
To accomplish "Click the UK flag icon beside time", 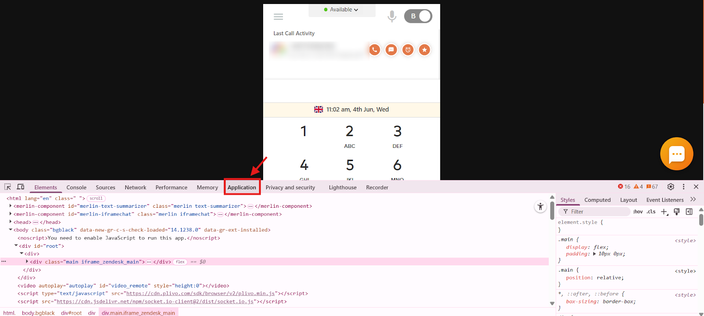I will [319, 110].
